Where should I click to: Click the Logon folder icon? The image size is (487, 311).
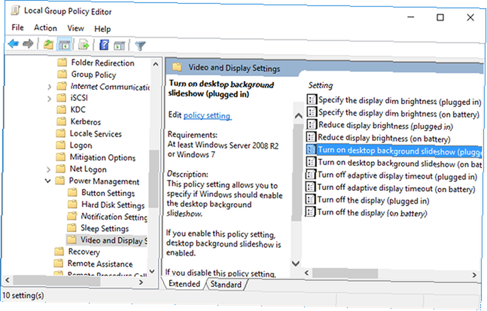[61, 145]
